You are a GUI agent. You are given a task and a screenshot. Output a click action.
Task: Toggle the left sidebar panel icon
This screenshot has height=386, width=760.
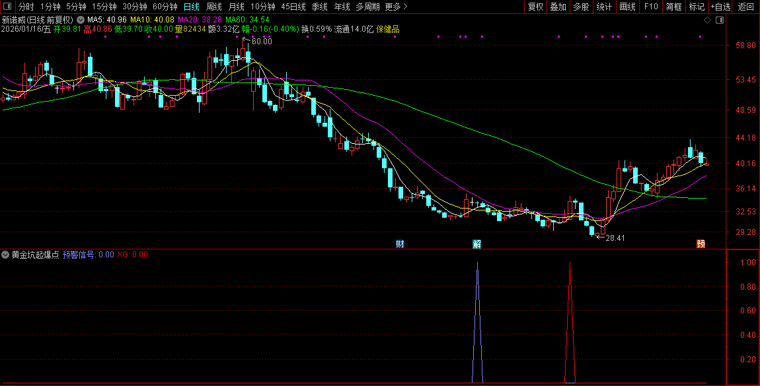[7, 7]
